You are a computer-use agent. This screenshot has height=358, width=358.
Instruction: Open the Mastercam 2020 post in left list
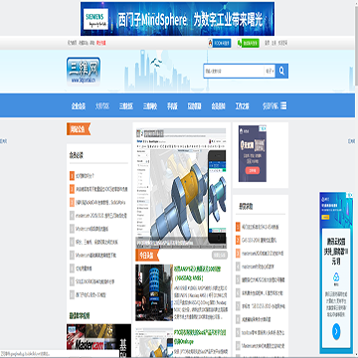click(x=101, y=216)
